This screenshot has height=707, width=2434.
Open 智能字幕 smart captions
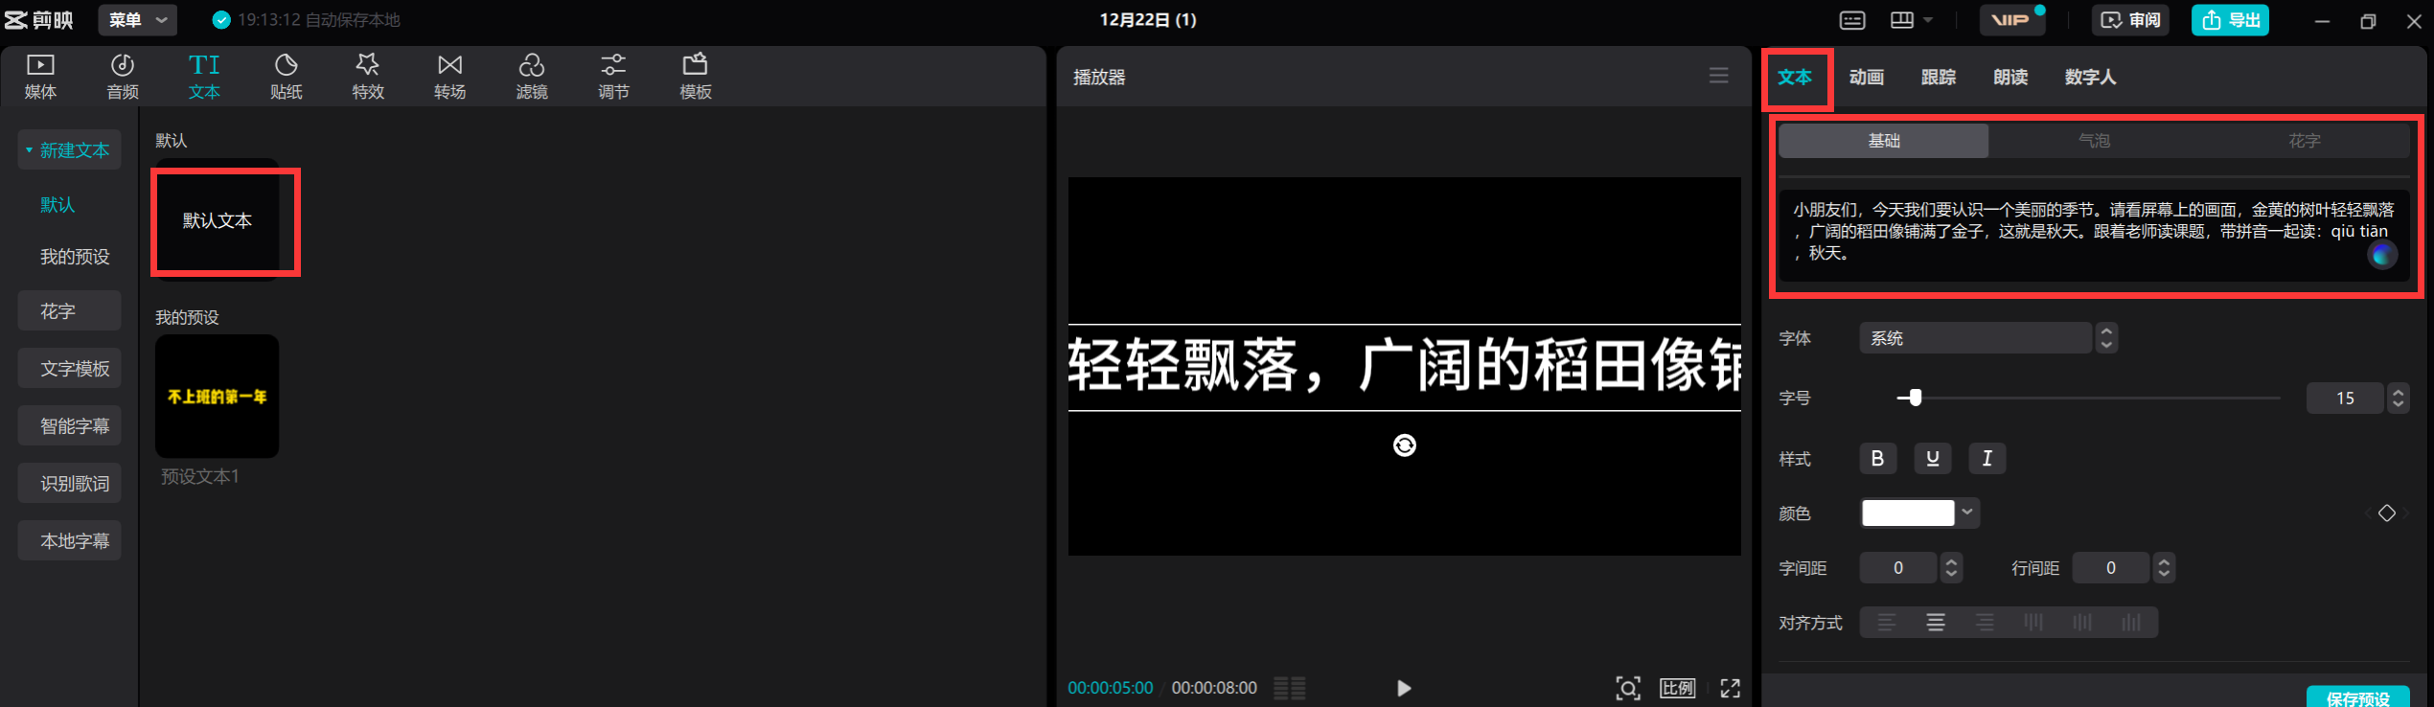(69, 426)
